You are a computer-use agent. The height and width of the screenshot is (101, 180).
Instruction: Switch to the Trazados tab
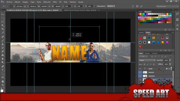154,53
